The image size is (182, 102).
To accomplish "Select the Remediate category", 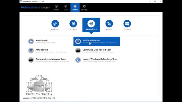I will 91,25.
